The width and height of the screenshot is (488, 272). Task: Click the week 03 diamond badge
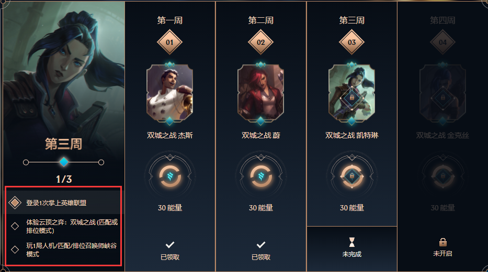coord(351,42)
